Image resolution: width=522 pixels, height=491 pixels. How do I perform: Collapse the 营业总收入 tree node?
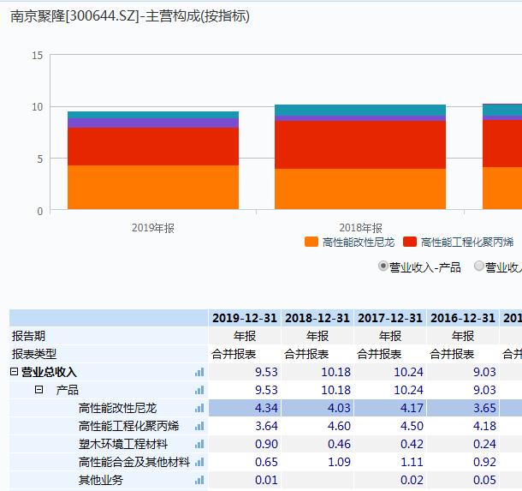pos(14,372)
